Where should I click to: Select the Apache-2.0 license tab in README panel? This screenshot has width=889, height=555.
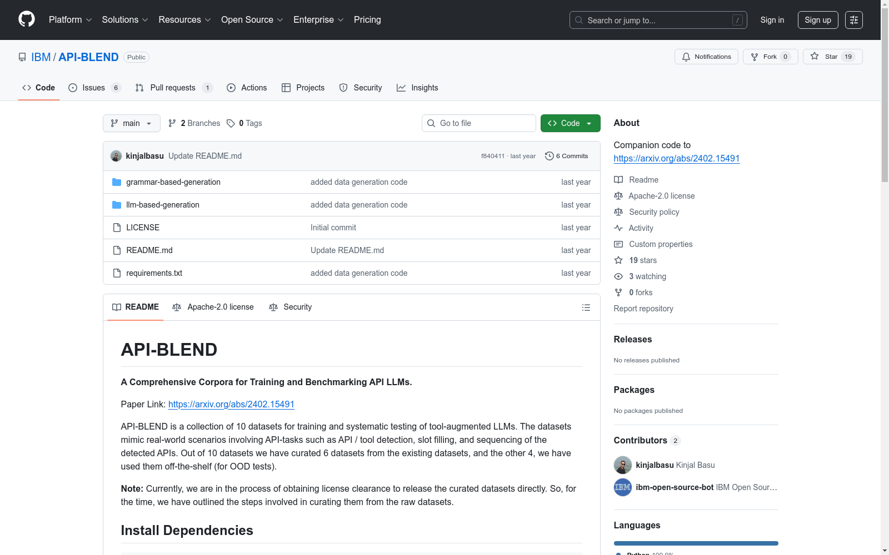point(213,307)
